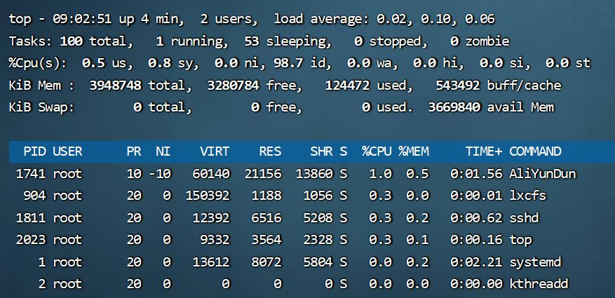Select the AliYunDun command name

(543, 174)
